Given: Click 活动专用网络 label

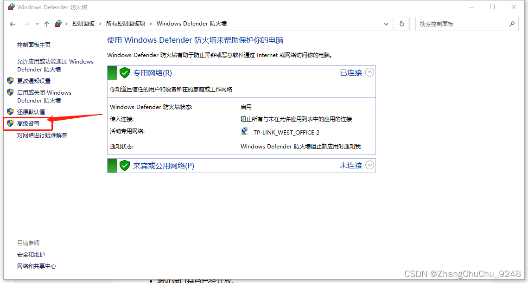Looking at the screenshot, I should [127, 131].
